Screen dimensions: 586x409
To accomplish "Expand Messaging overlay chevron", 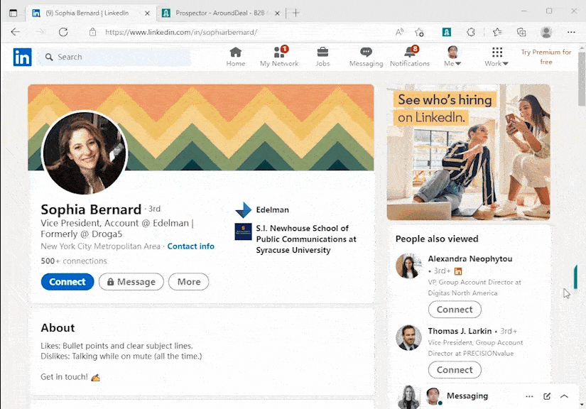I will pyautogui.click(x=564, y=396).
